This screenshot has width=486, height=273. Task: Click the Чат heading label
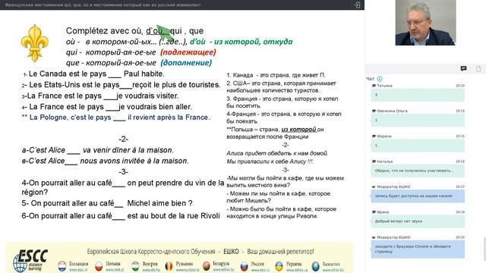[370, 79]
